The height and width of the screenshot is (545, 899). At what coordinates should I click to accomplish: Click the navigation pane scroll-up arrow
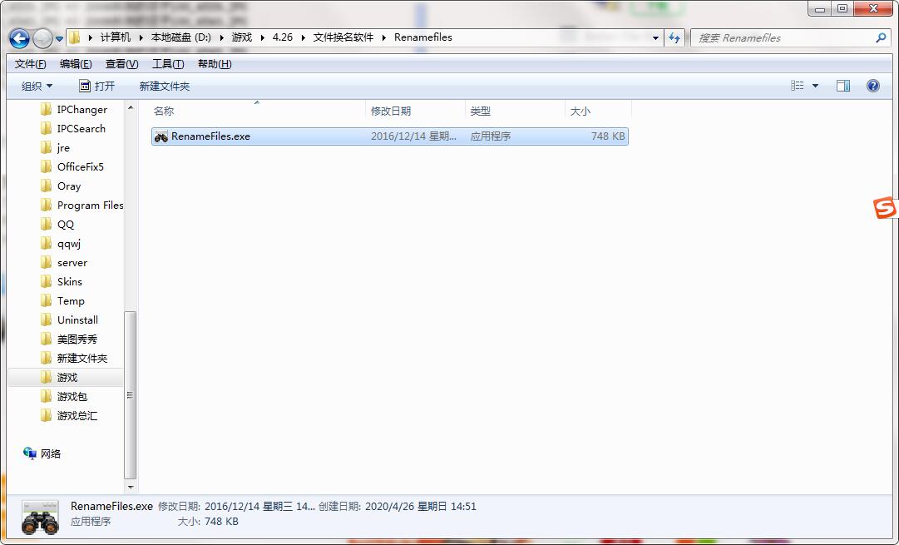click(x=130, y=107)
